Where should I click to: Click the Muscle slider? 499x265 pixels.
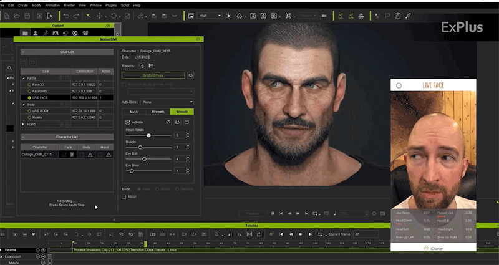point(148,147)
